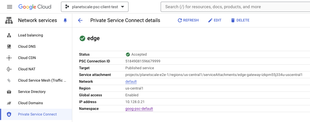310x122 pixels.
Task: Open the goog-psc-default namespace link
Action: coord(139,109)
